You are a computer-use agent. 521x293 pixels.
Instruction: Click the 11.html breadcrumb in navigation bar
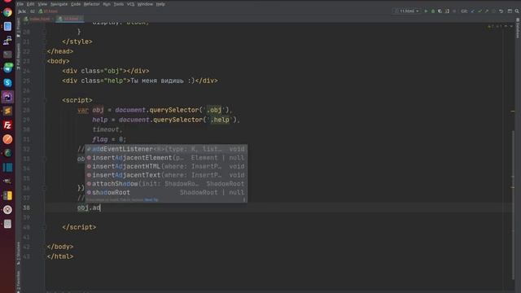(48, 11)
